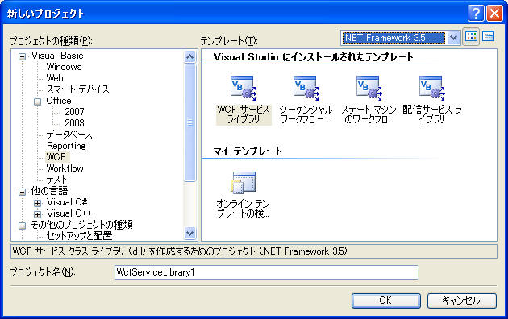Collapse その他のプロジェクトの種類 node
The width and height of the screenshot is (508, 319).
22,226
